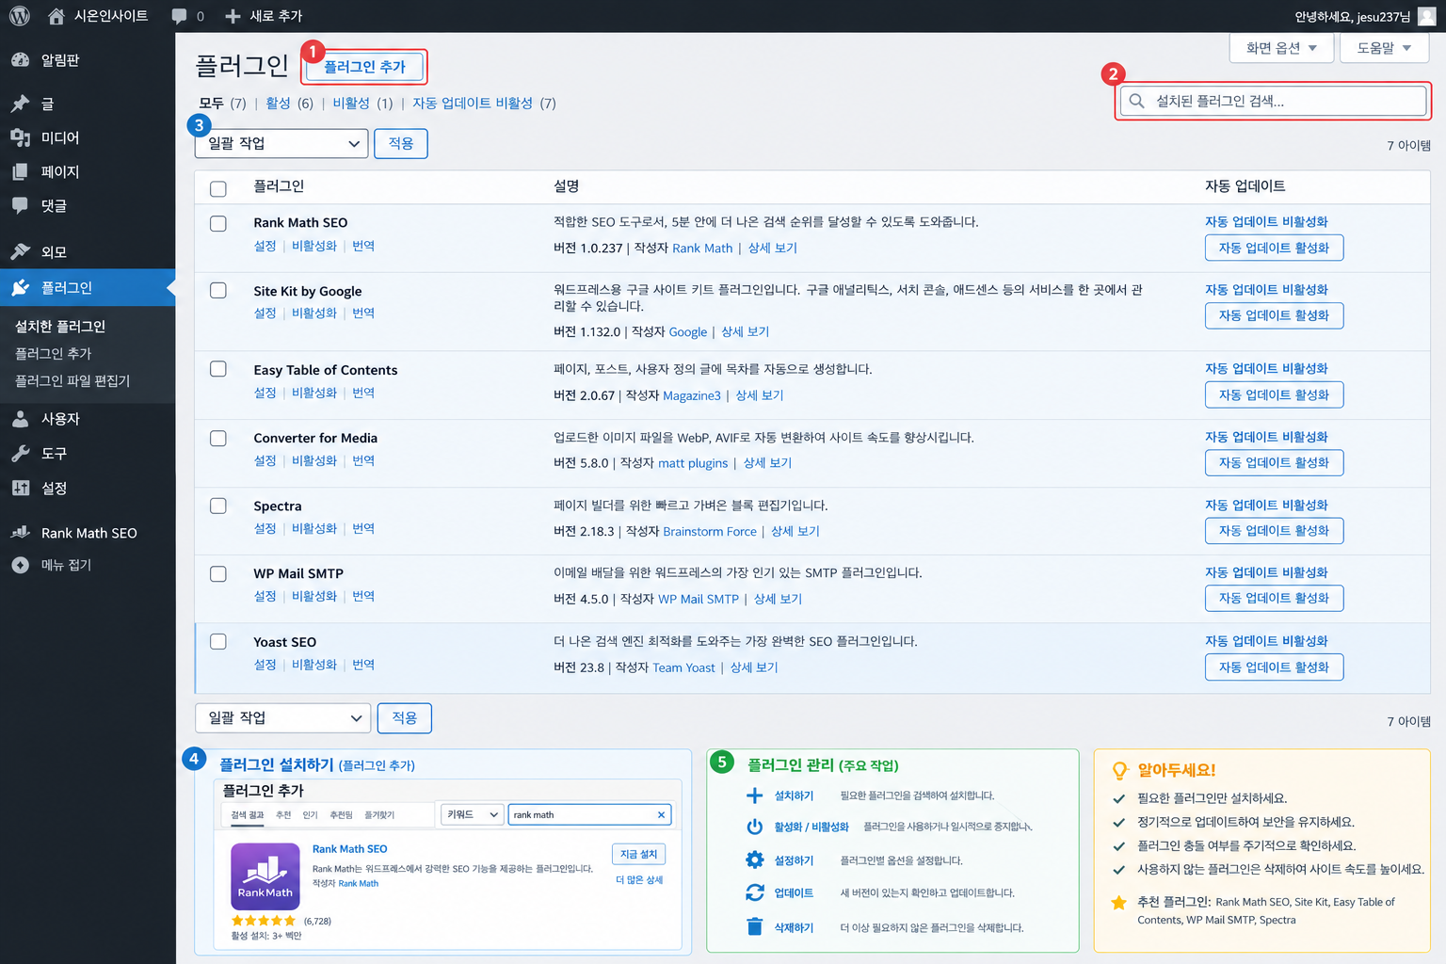Click the trash icon beside 삭제하기

click(754, 926)
